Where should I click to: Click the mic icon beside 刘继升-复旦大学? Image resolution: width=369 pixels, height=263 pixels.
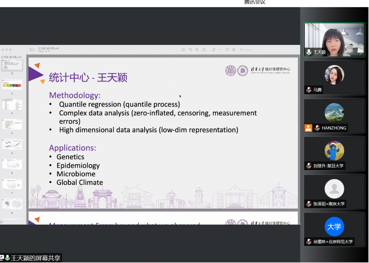[x=309, y=166]
